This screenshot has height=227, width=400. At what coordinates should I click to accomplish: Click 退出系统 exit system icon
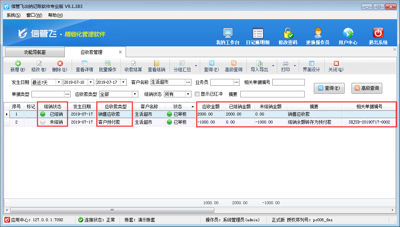click(378, 36)
